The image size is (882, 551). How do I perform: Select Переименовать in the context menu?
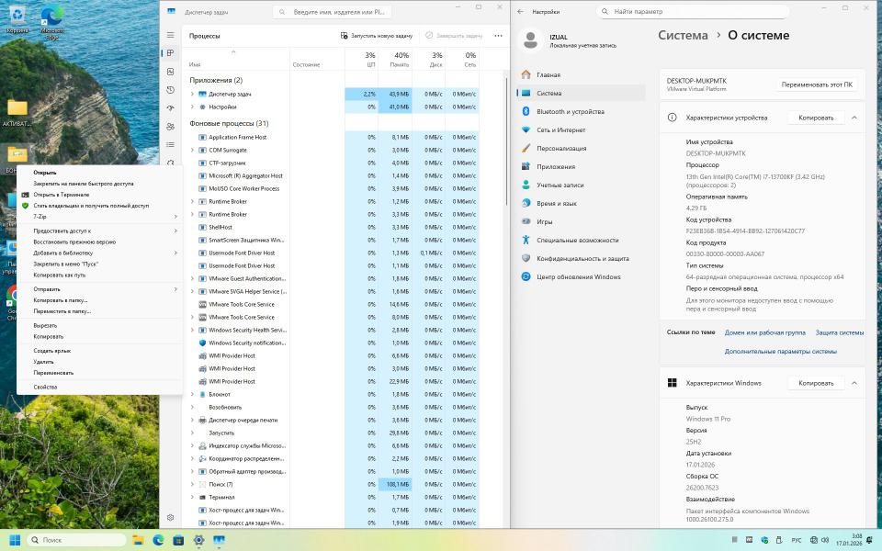[x=53, y=373]
